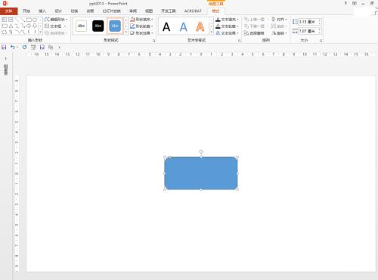Open the Shape Fill dropdown
378x280 pixels.
point(141,20)
